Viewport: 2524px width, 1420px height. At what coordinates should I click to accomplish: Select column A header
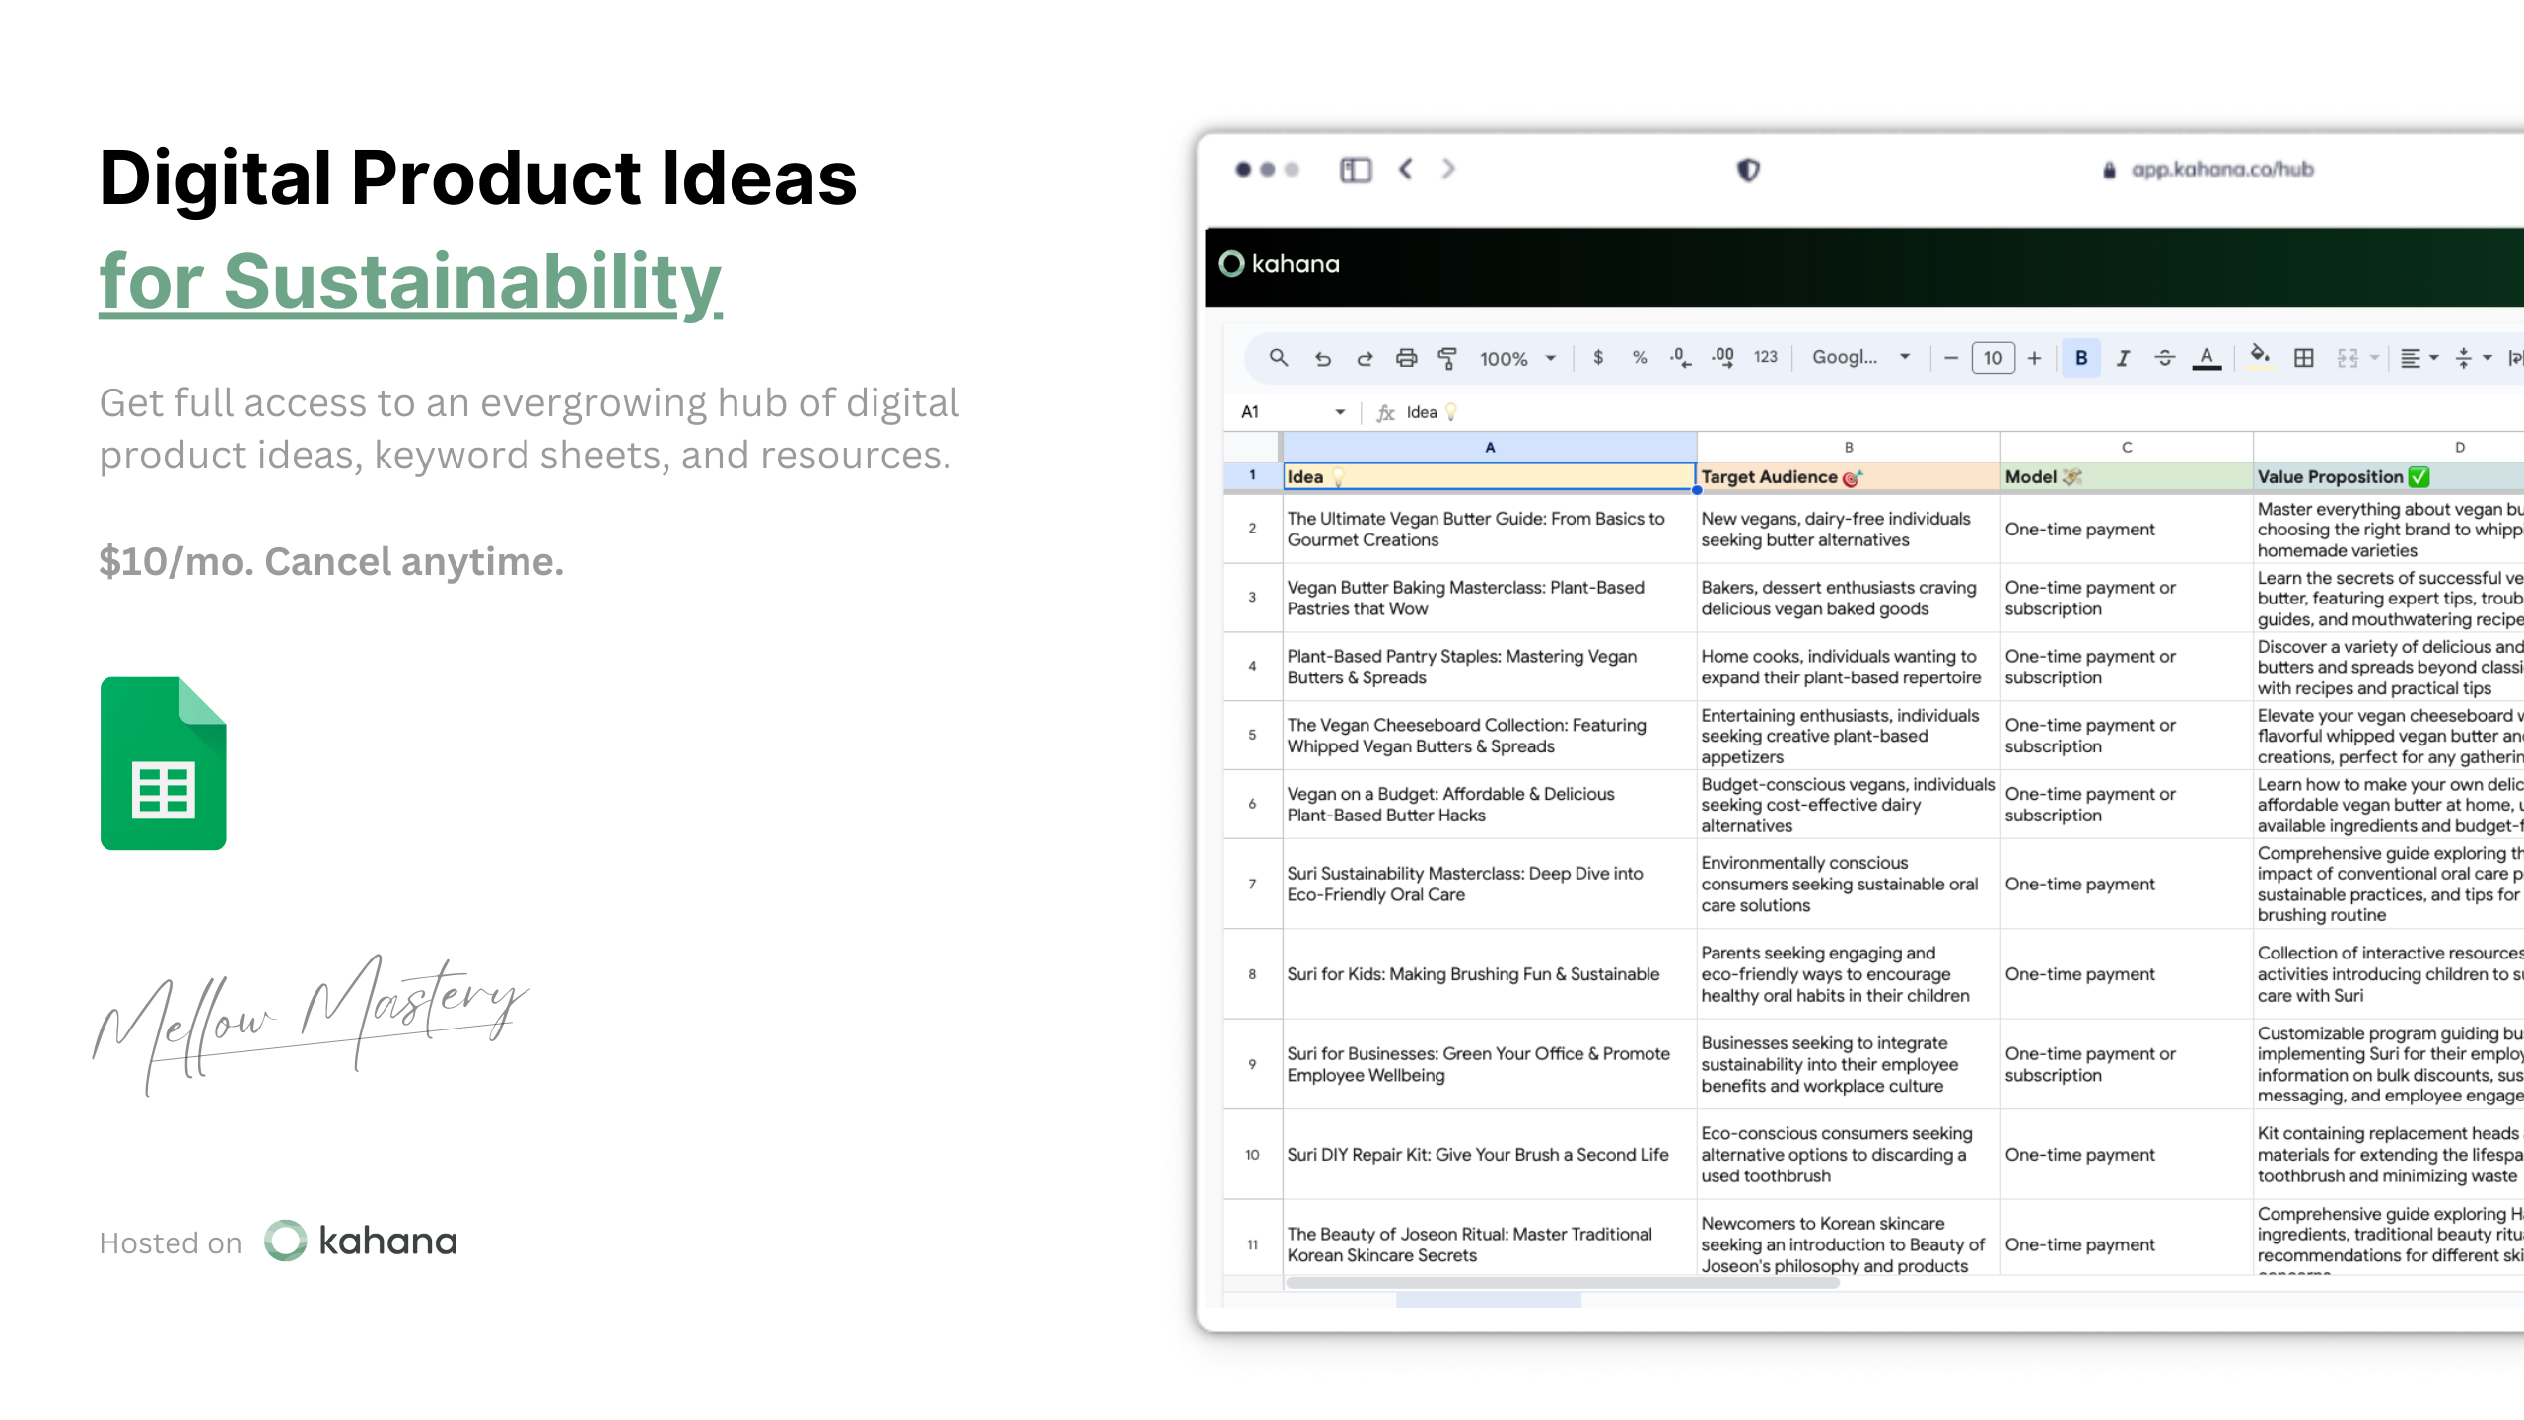(x=1490, y=447)
